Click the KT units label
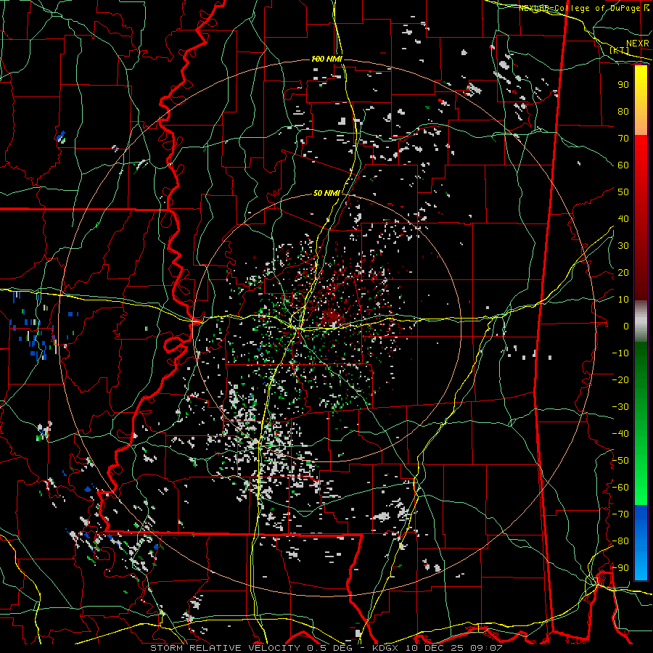The width and height of the screenshot is (653, 653). (x=620, y=50)
